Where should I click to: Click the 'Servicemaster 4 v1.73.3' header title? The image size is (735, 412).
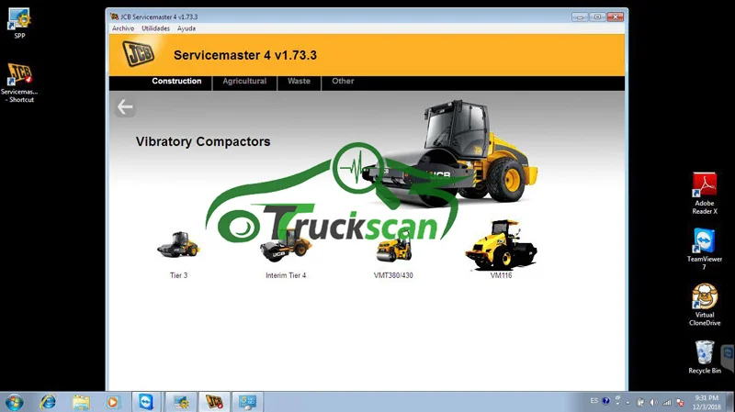[x=245, y=55]
